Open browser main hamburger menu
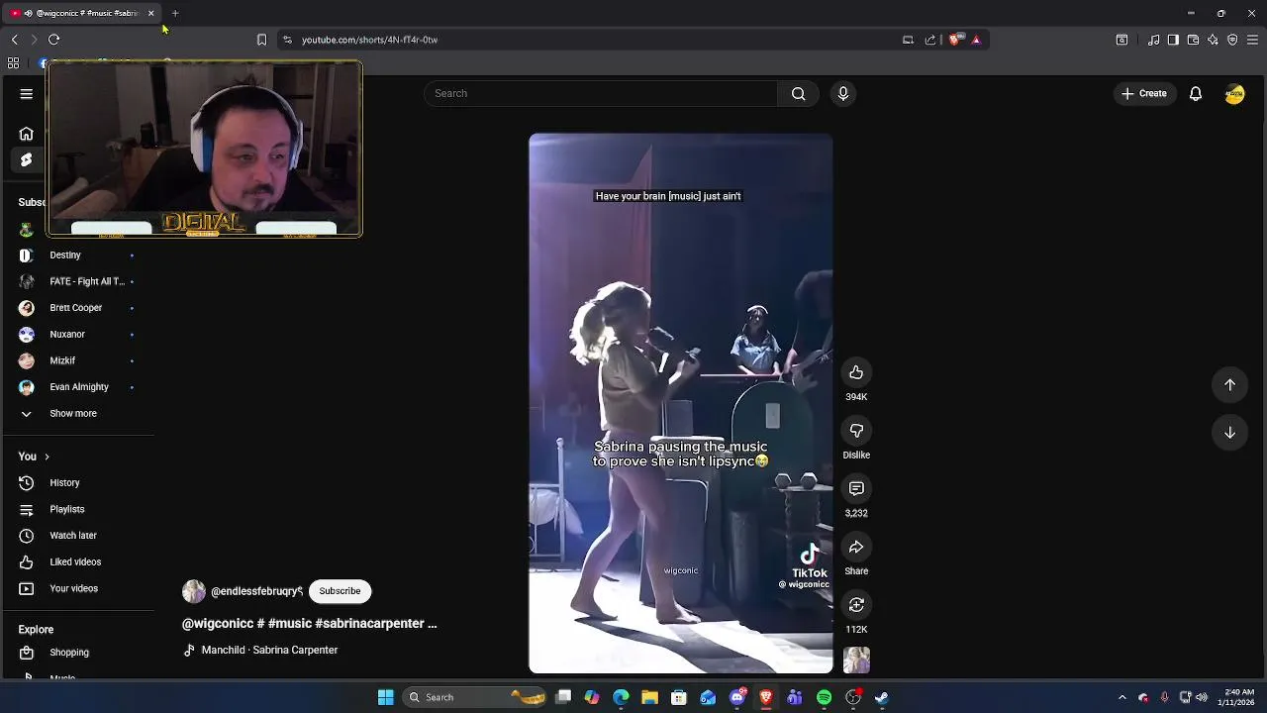This screenshot has width=1267, height=713. pyautogui.click(x=1252, y=40)
